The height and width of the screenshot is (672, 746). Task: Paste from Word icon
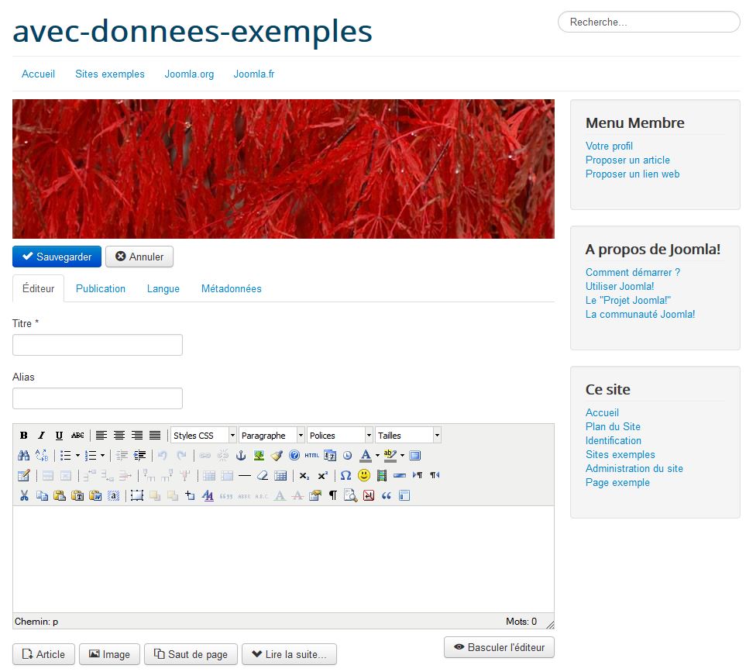tap(95, 495)
